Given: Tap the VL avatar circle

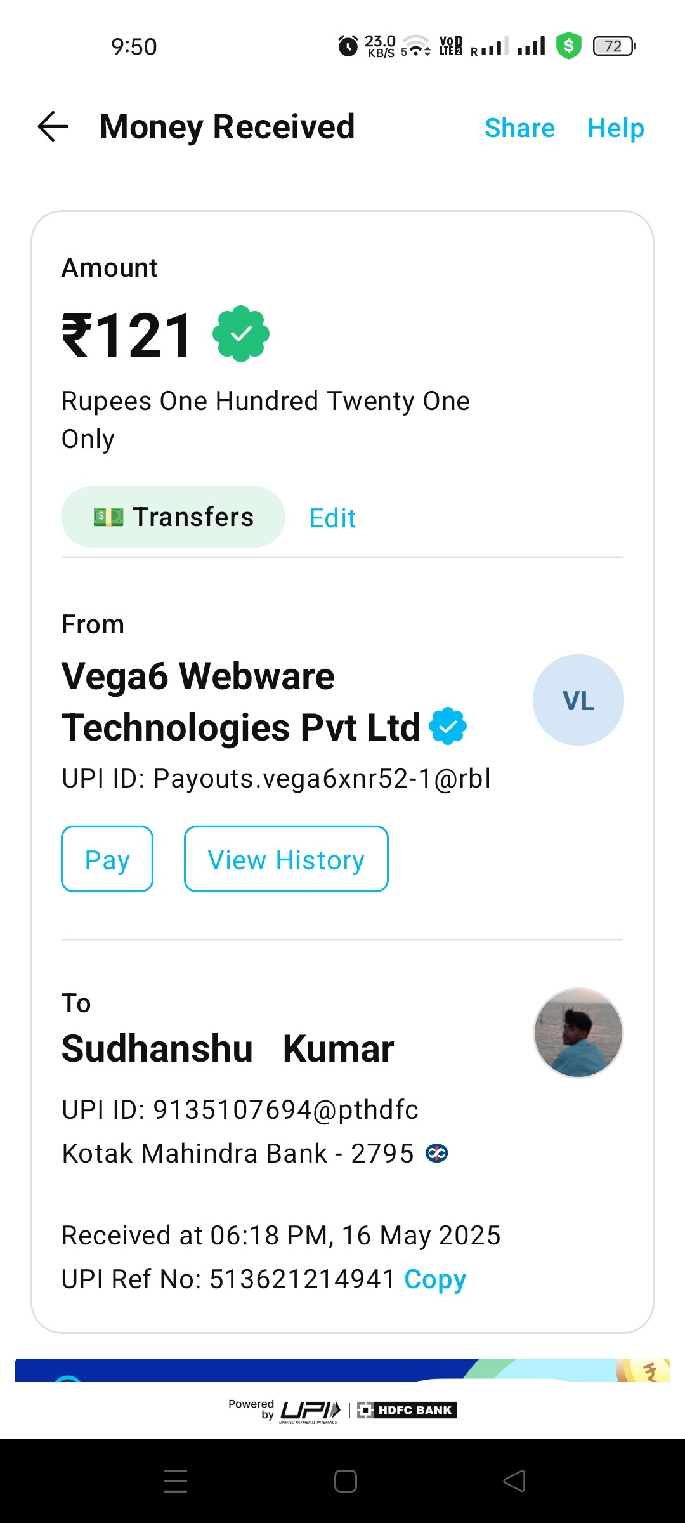Looking at the screenshot, I should [x=578, y=700].
